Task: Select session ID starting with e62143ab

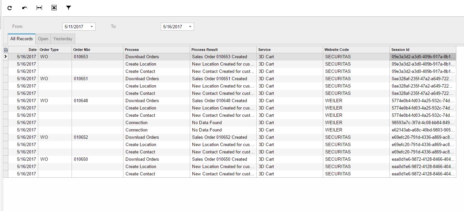Action: pyautogui.click(x=423, y=130)
